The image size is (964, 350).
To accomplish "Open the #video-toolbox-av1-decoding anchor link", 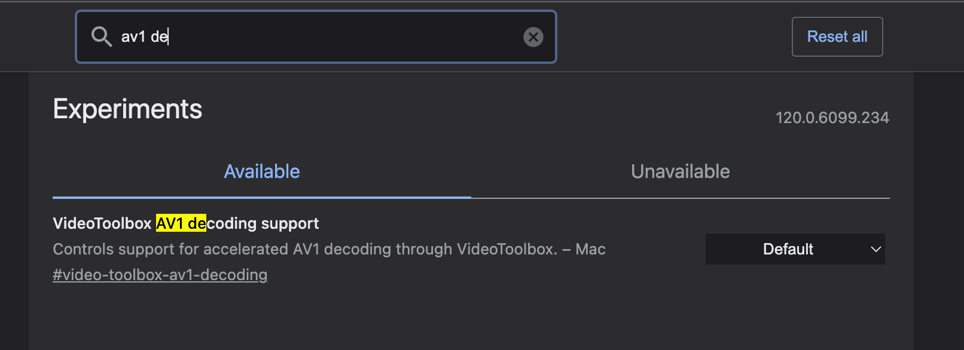I will pos(160,275).
